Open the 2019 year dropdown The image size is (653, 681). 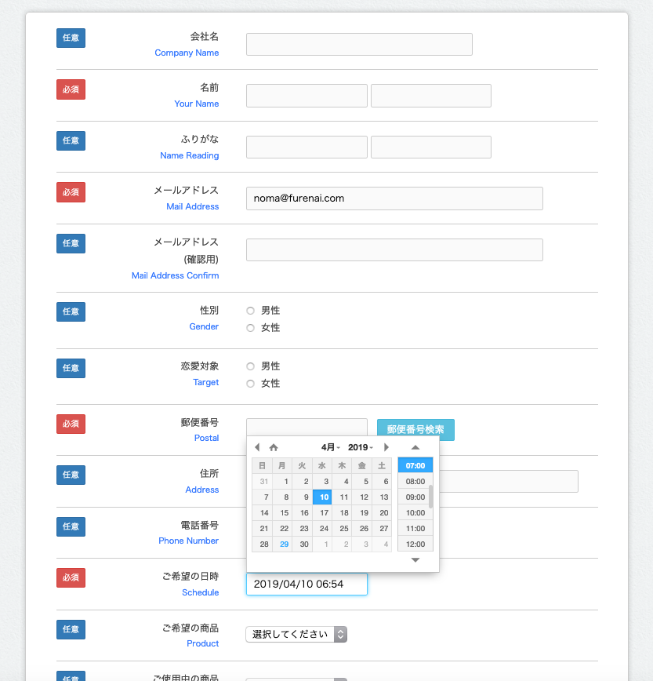pos(360,447)
